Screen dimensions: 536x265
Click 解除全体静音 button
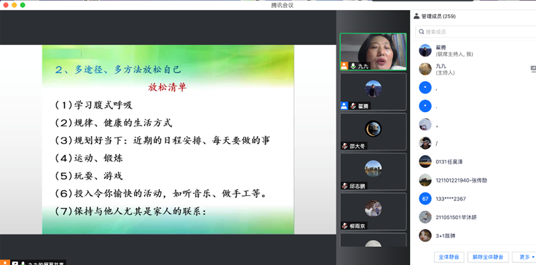coord(488,257)
